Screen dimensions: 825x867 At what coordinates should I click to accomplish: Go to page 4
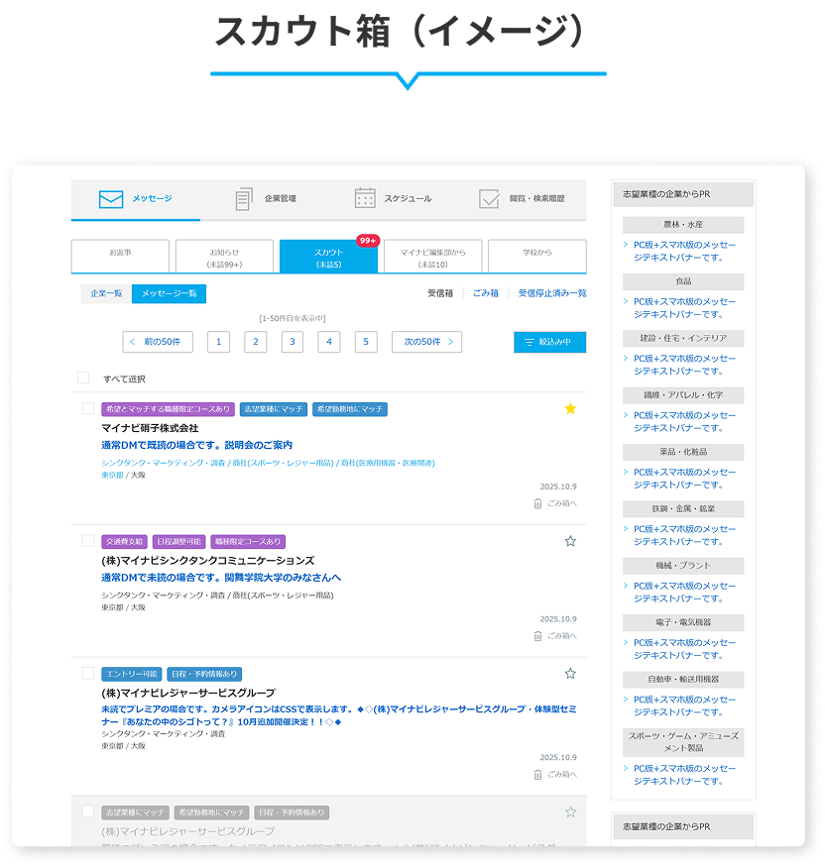pyautogui.click(x=328, y=342)
